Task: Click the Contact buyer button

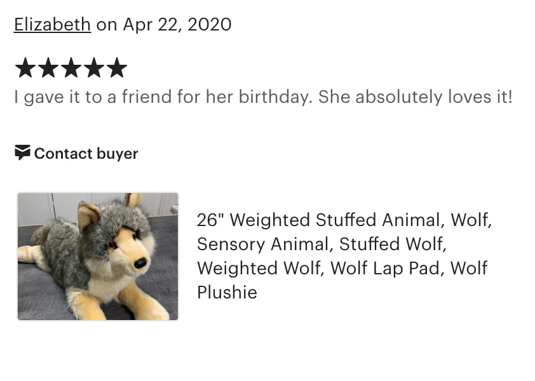Action: pyautogui.click(x=76, y=153)
